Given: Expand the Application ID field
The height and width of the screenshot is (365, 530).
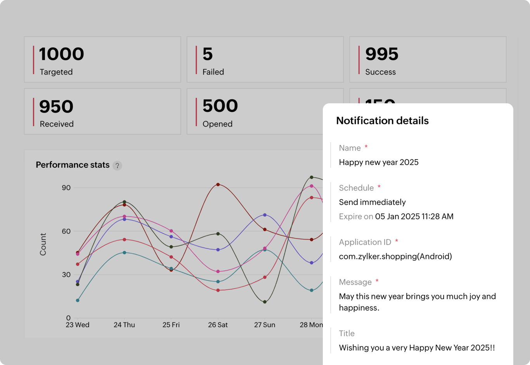Looking at the screenshot, I should pyautogui.click(x=365, y=242).
